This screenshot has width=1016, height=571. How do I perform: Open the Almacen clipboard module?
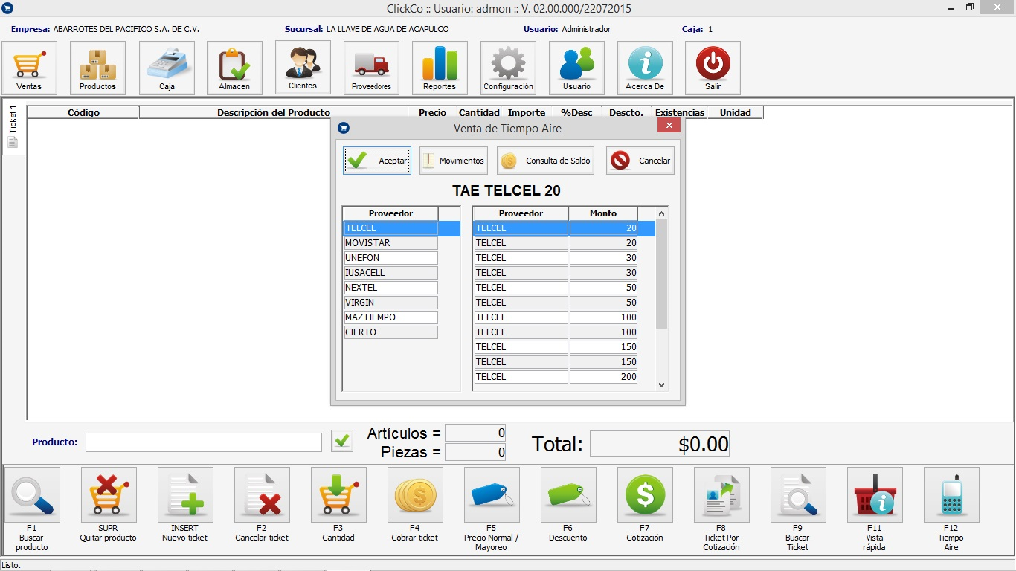point(234,68)
